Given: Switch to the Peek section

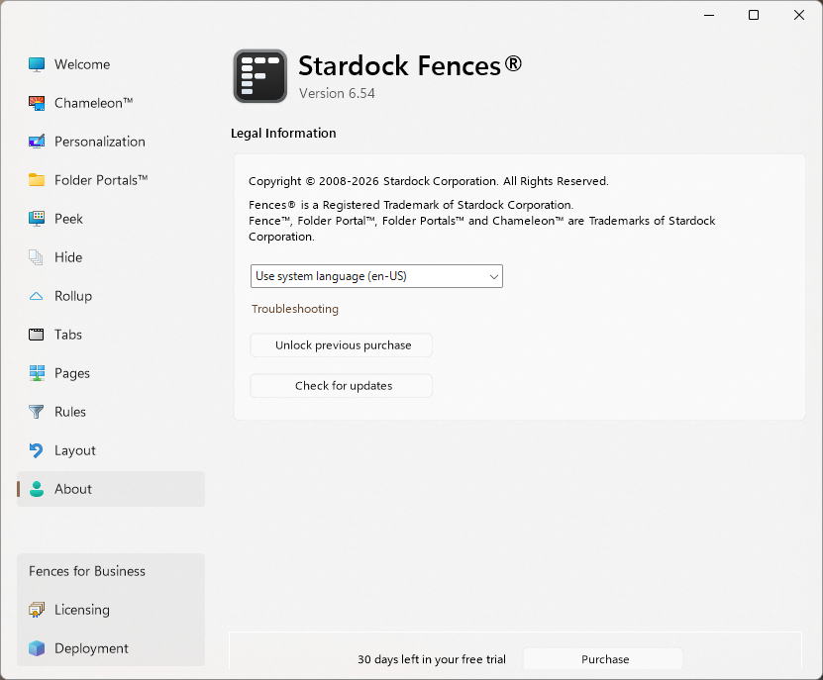Looking at the screenshot, I should click(x=111, y=219).
